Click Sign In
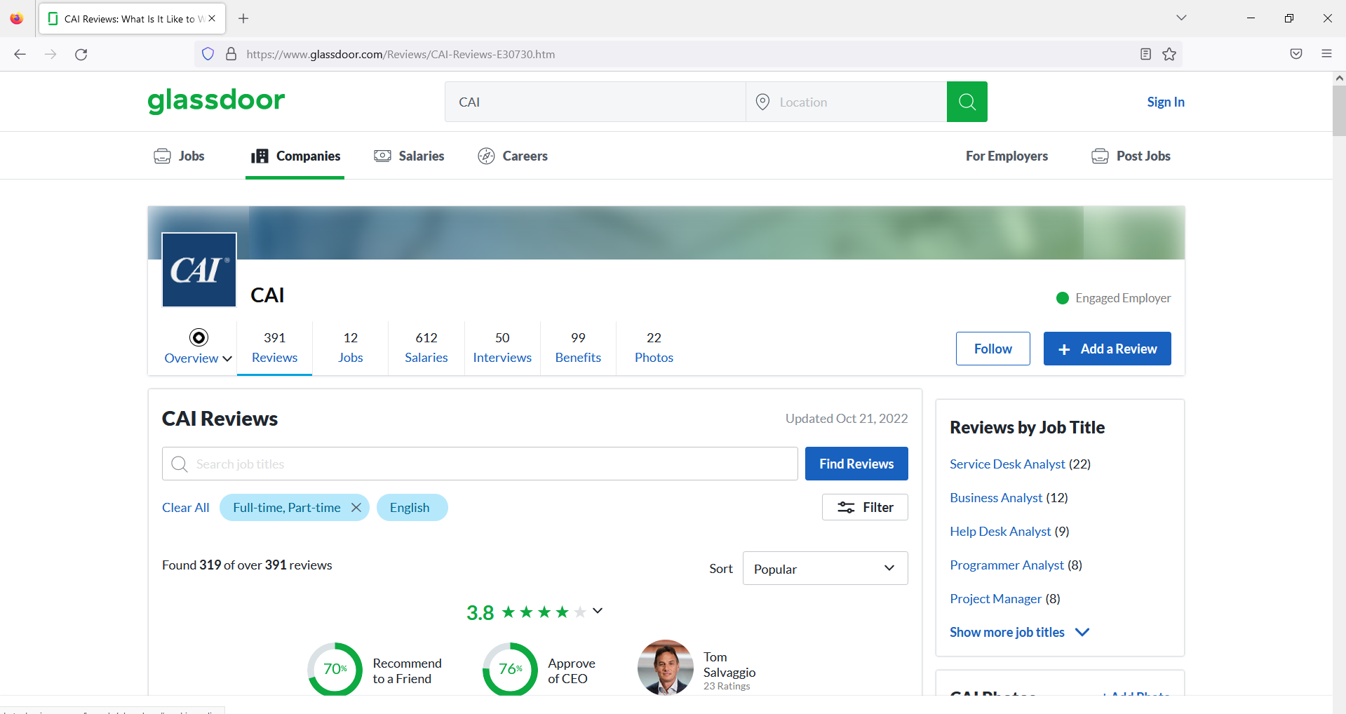This screenshot has width=1346, height=714. tap(1165, 102)
